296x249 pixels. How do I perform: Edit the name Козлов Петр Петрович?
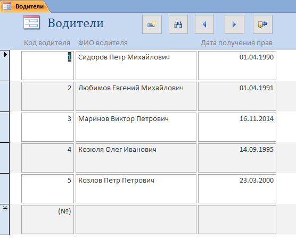136,189
